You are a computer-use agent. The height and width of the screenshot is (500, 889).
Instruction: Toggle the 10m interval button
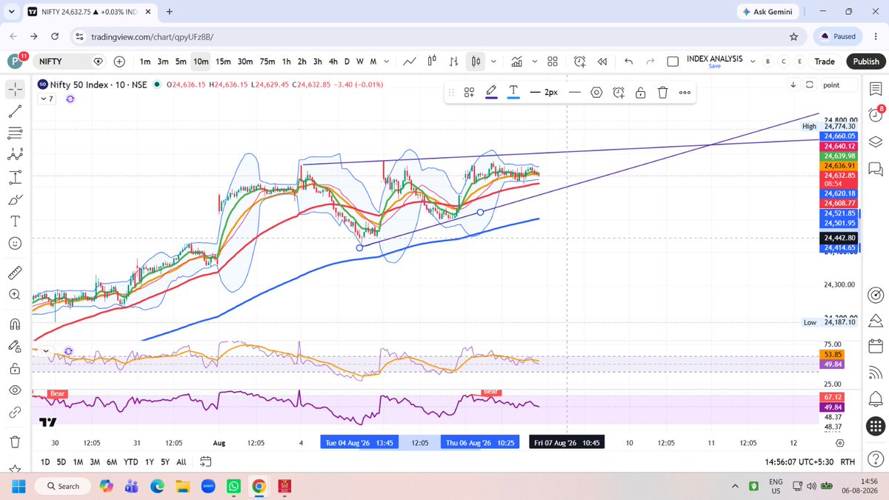point(201,61)
